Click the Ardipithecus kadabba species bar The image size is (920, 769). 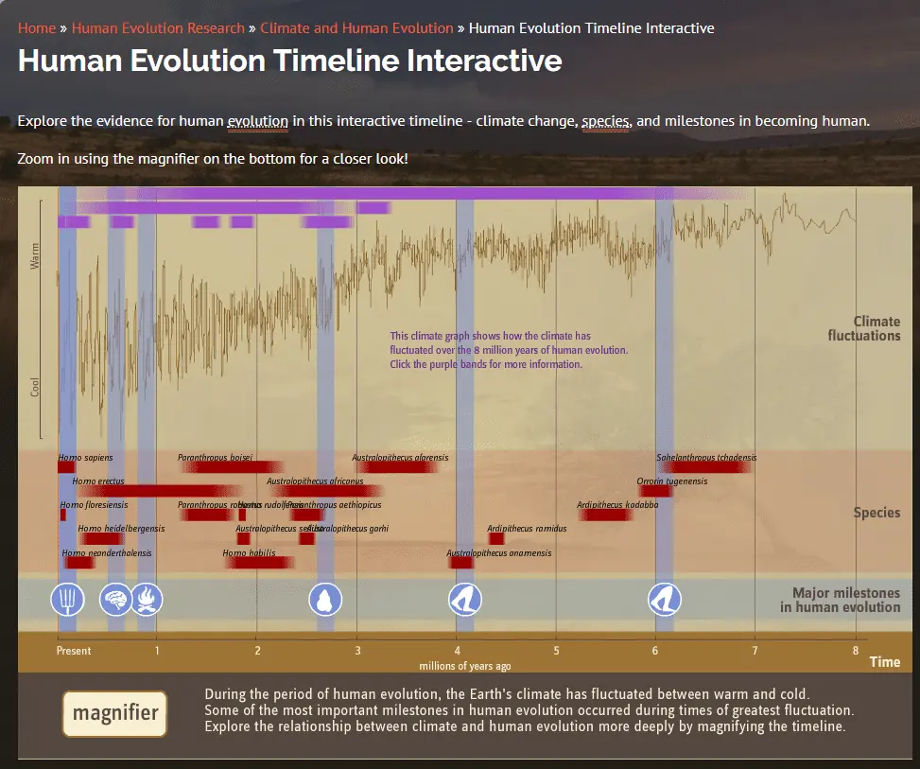605,515
